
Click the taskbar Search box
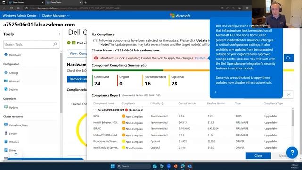pos(134,166)
